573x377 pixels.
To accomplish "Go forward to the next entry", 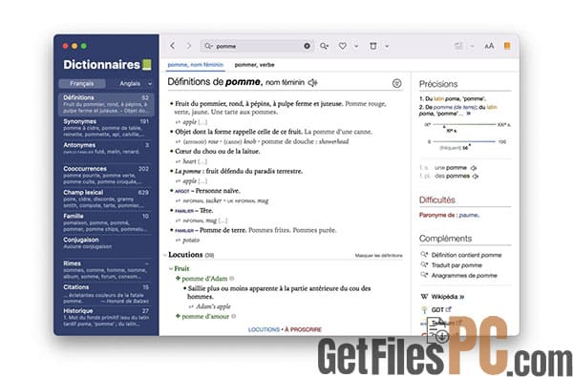I will [x=188, y=46].
